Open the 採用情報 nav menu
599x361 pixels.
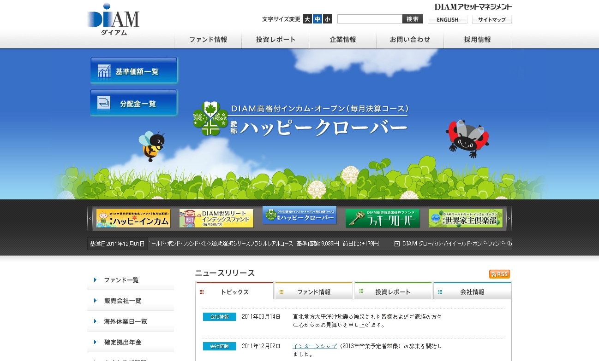(x=478, y=40)
